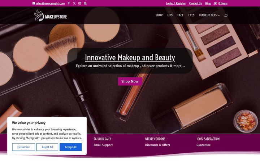This screenshot has height=162, width=260.
Task: Click Accept All cookies button
Action: (71, 147)
